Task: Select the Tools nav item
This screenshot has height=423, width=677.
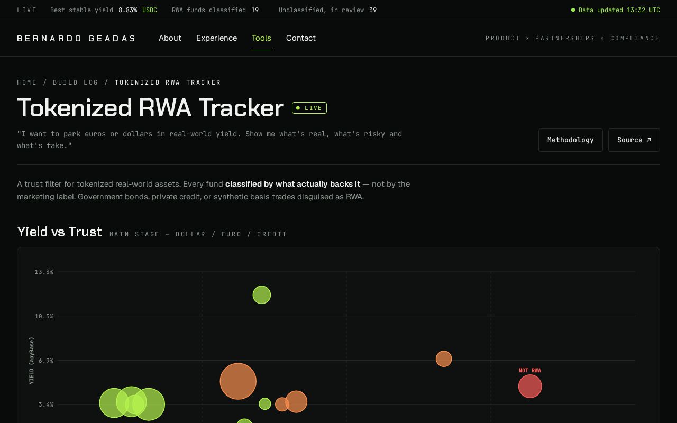Action: point(261,38)
